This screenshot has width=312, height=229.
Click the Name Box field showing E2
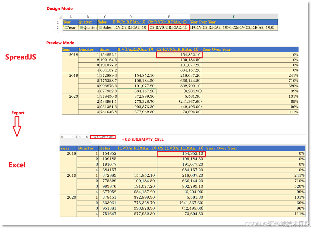[68, 137]
